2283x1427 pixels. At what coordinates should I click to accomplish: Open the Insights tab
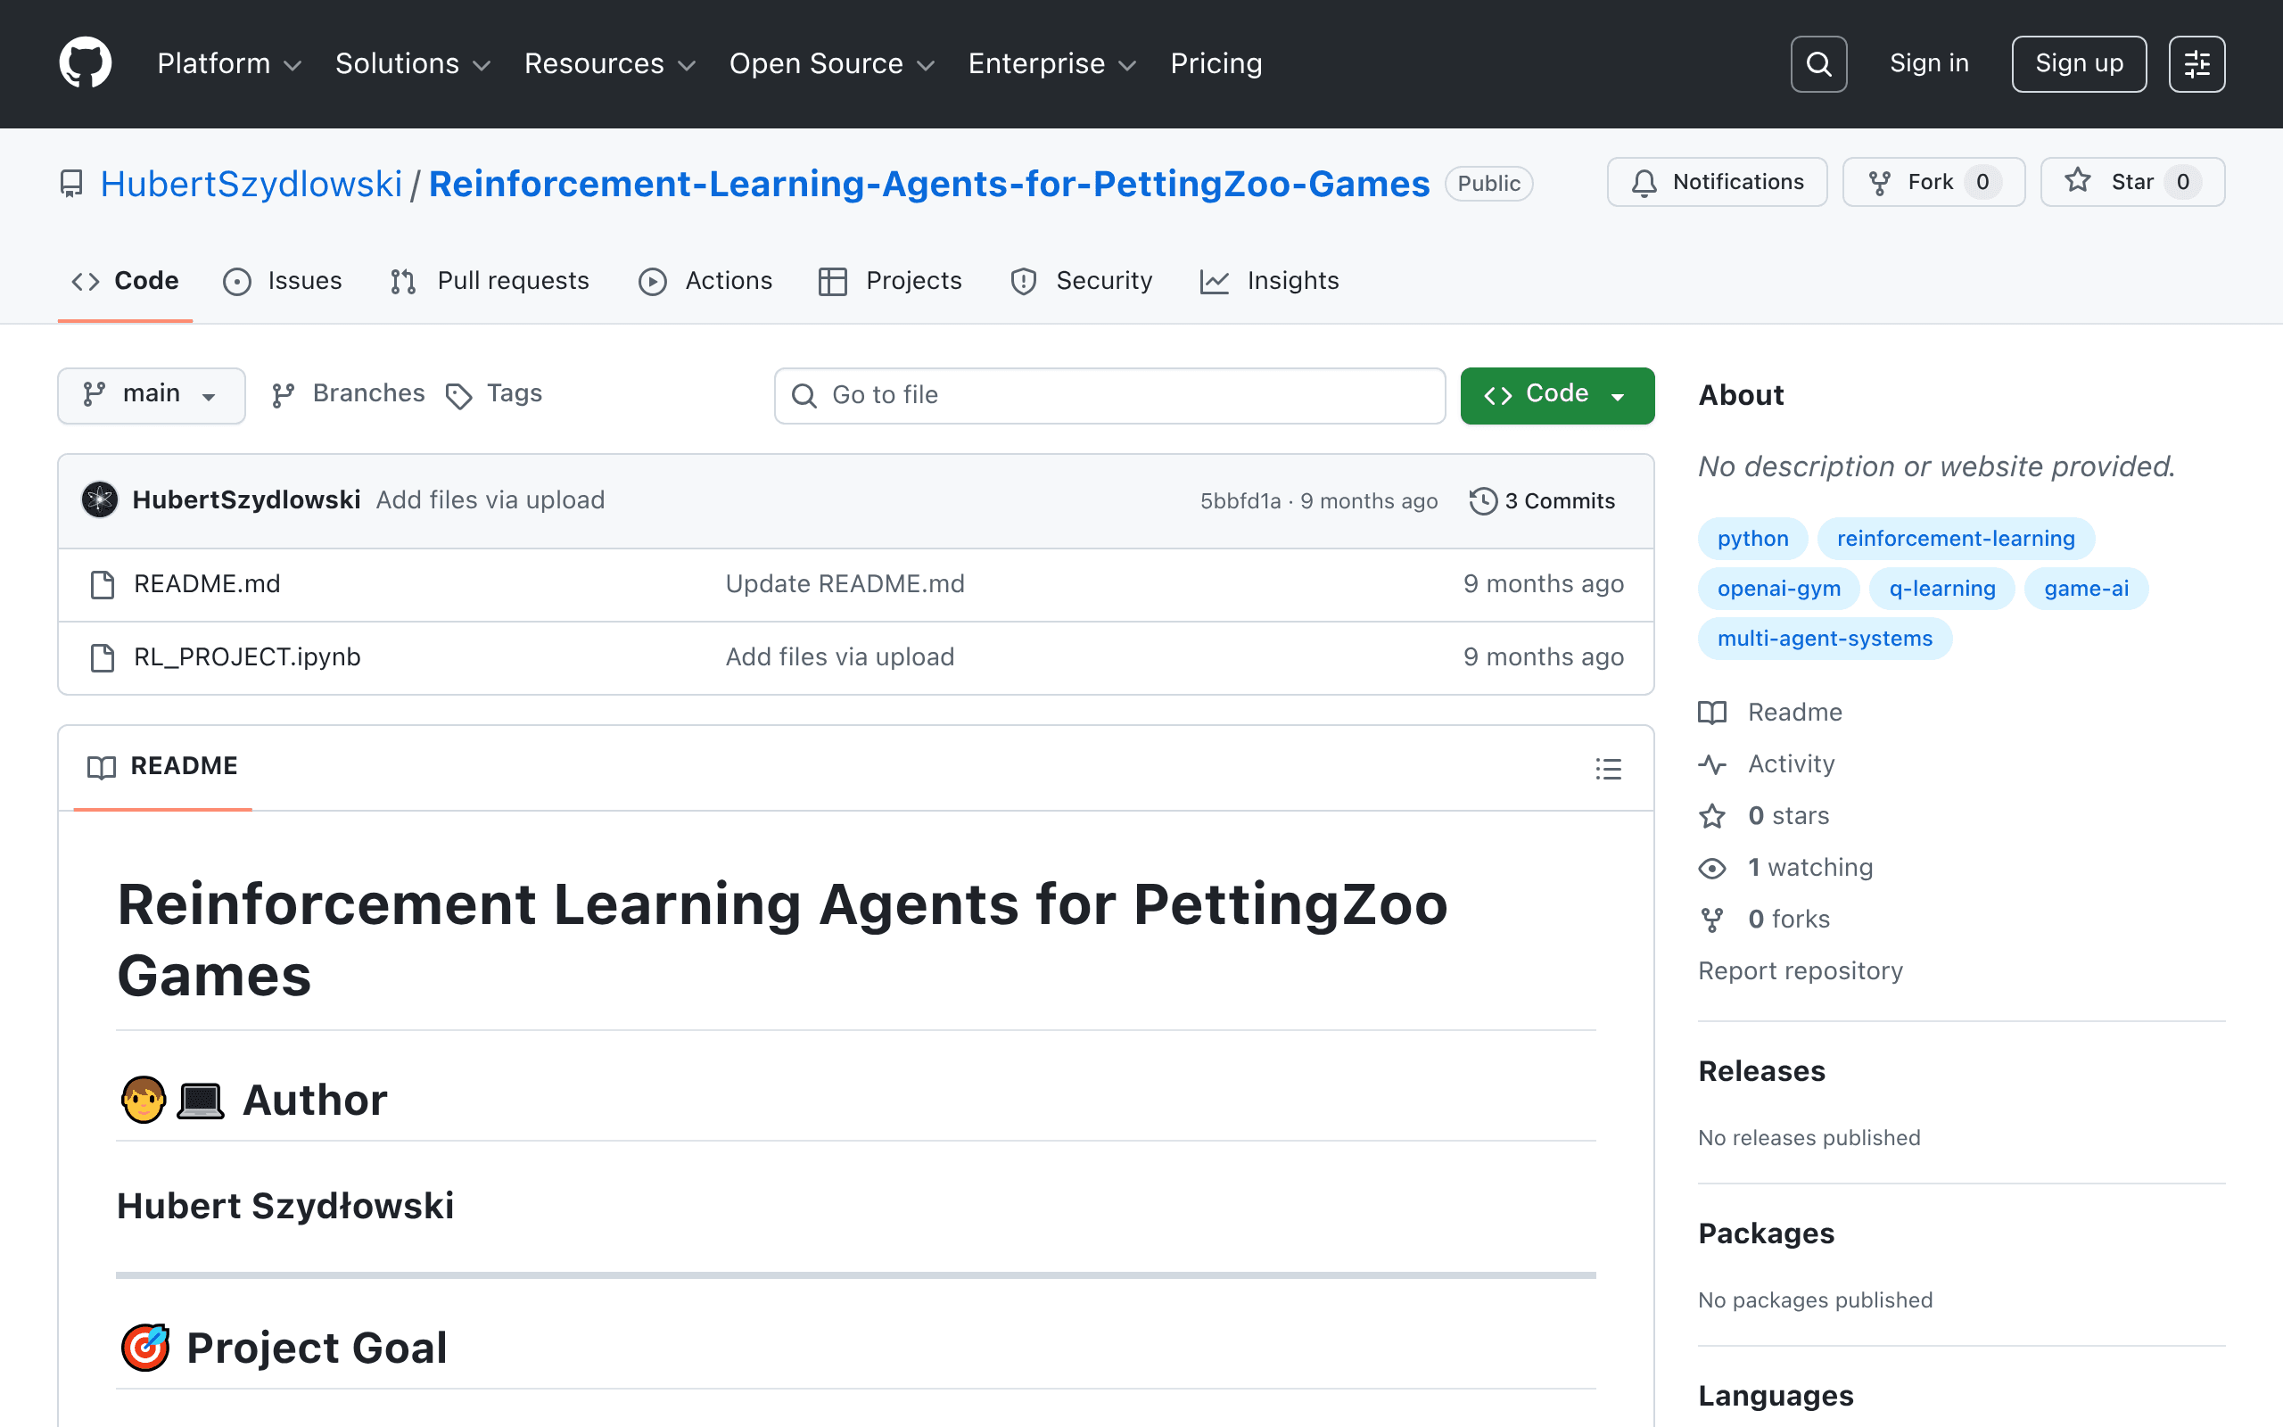(x=1269, y=281)
